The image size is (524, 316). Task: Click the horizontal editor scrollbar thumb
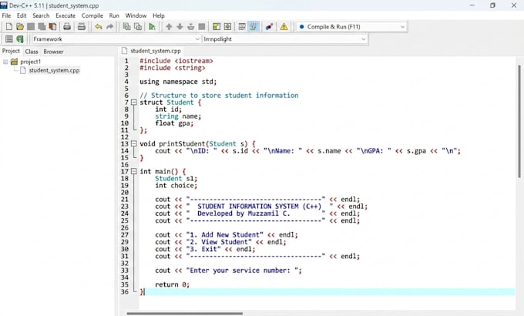184,314
